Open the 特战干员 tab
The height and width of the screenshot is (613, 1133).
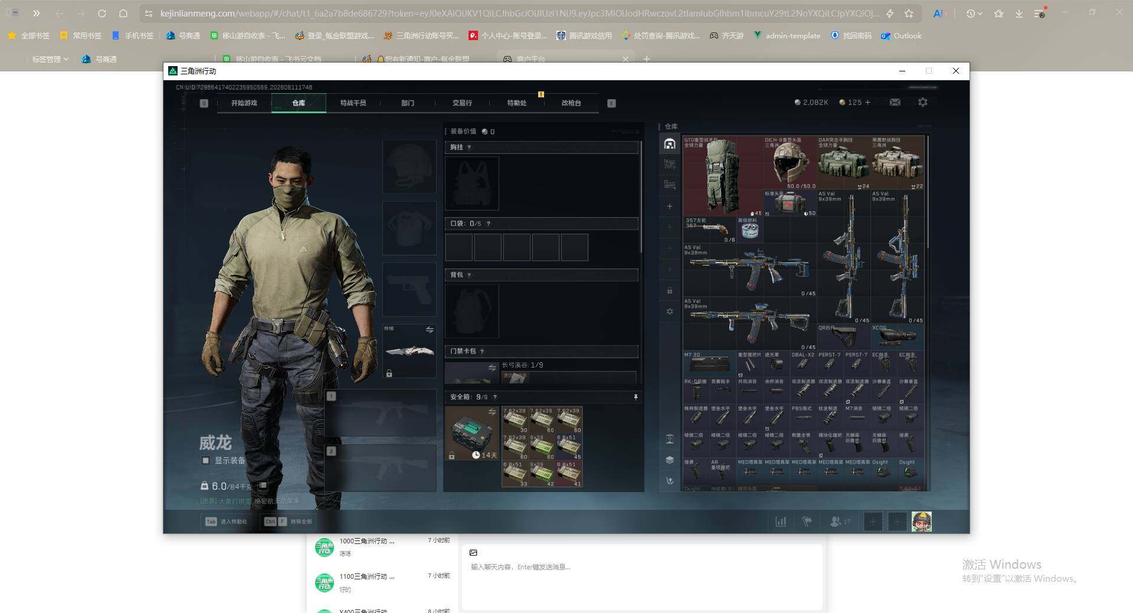click(x=353, y=103)
